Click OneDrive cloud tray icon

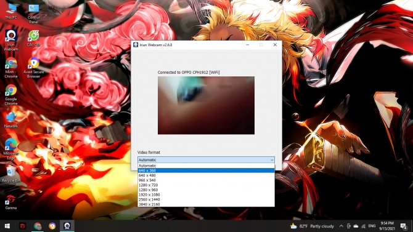pos(356,226)
